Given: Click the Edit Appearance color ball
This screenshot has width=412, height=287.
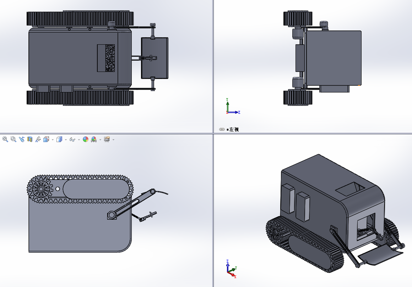Looking at the screenshot, I should (x=86, y=140).
